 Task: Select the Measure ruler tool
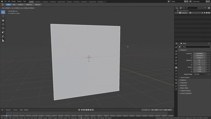(x=3, y=40)
